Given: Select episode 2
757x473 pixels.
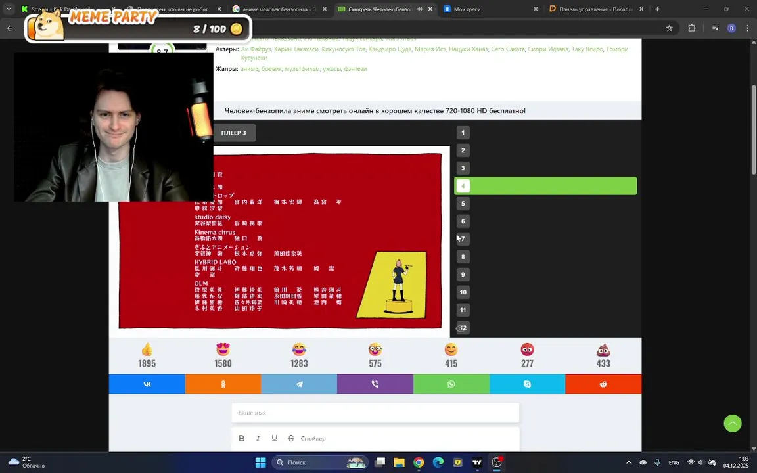Looking at the screenshot, I should tap(463, 150).
